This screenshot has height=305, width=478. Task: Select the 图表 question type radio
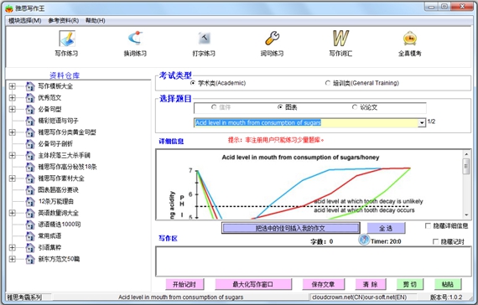click(280, 107)
